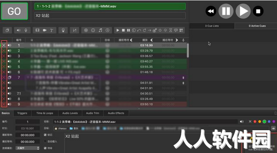The image size is (277, 153).
Task: Hit the big GO button
Action: point(14,11)
